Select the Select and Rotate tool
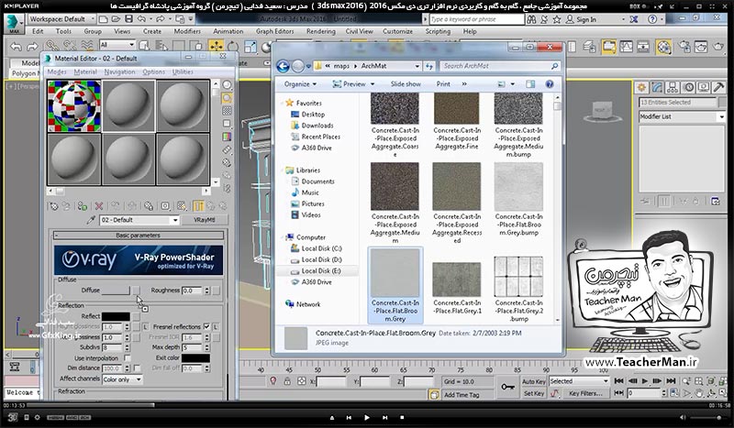 tap(233, 47)
